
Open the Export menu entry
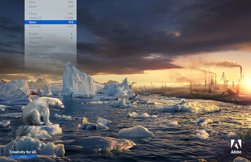(x=34, y=34)
